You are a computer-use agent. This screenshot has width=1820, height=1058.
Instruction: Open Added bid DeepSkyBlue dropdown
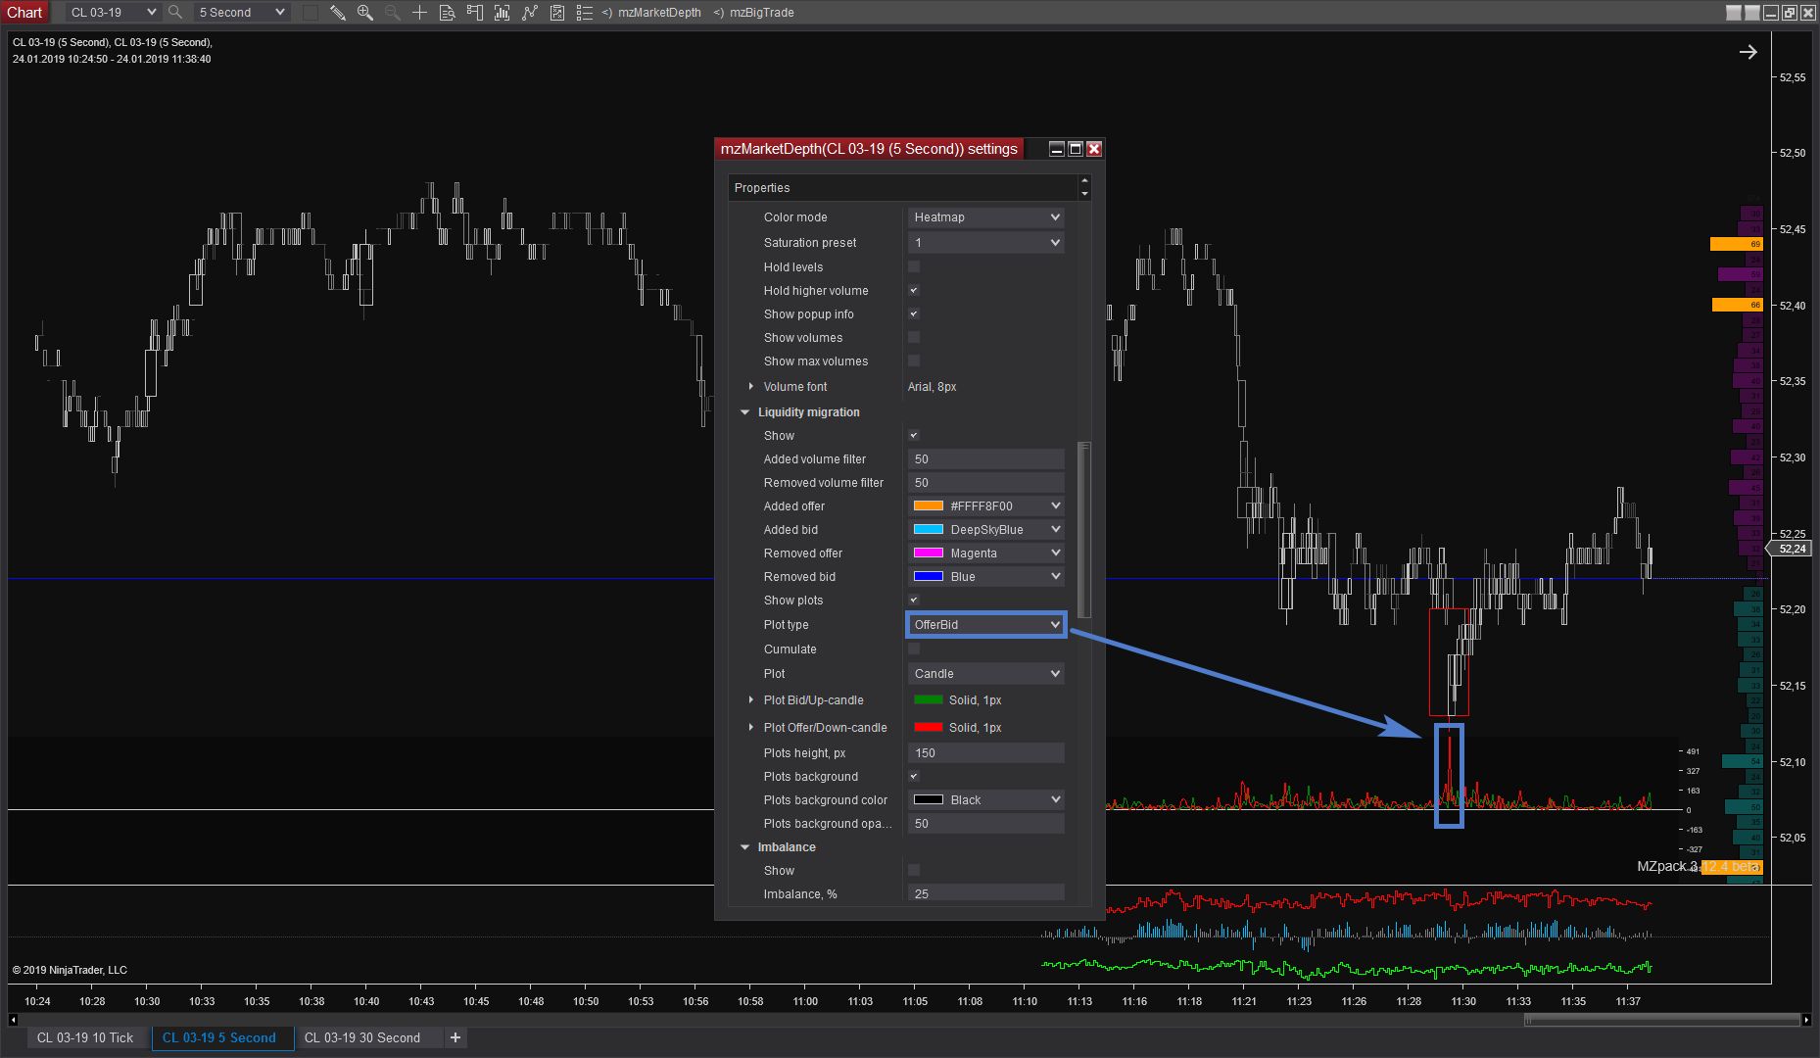coord(985,529)
